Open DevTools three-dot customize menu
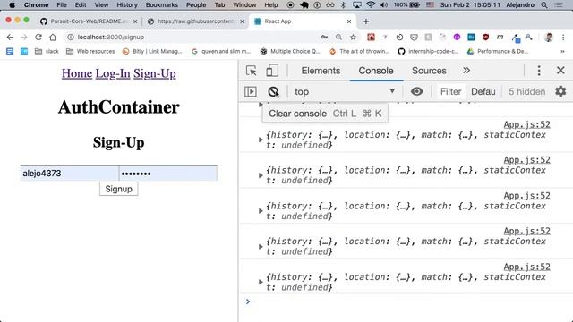Image resolution: width=573 pixels, height=322 pixels. click(539, 71)
